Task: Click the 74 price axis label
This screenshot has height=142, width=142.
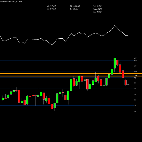Action: click(135, 111)
